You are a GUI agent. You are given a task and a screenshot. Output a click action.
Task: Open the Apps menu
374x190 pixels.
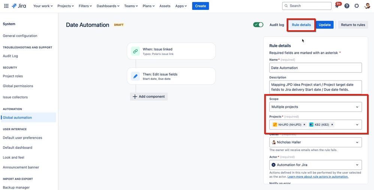click(181, 6)
